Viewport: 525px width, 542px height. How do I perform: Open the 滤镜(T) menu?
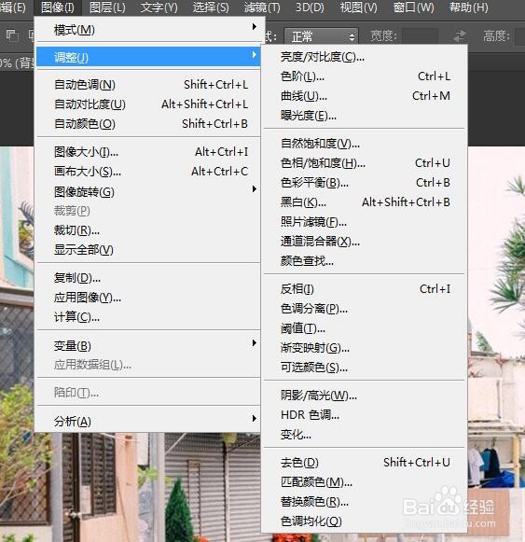pos(262,7)
